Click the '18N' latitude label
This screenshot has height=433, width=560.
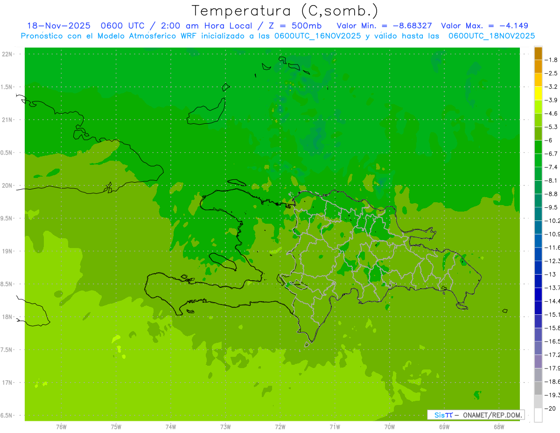7,317
